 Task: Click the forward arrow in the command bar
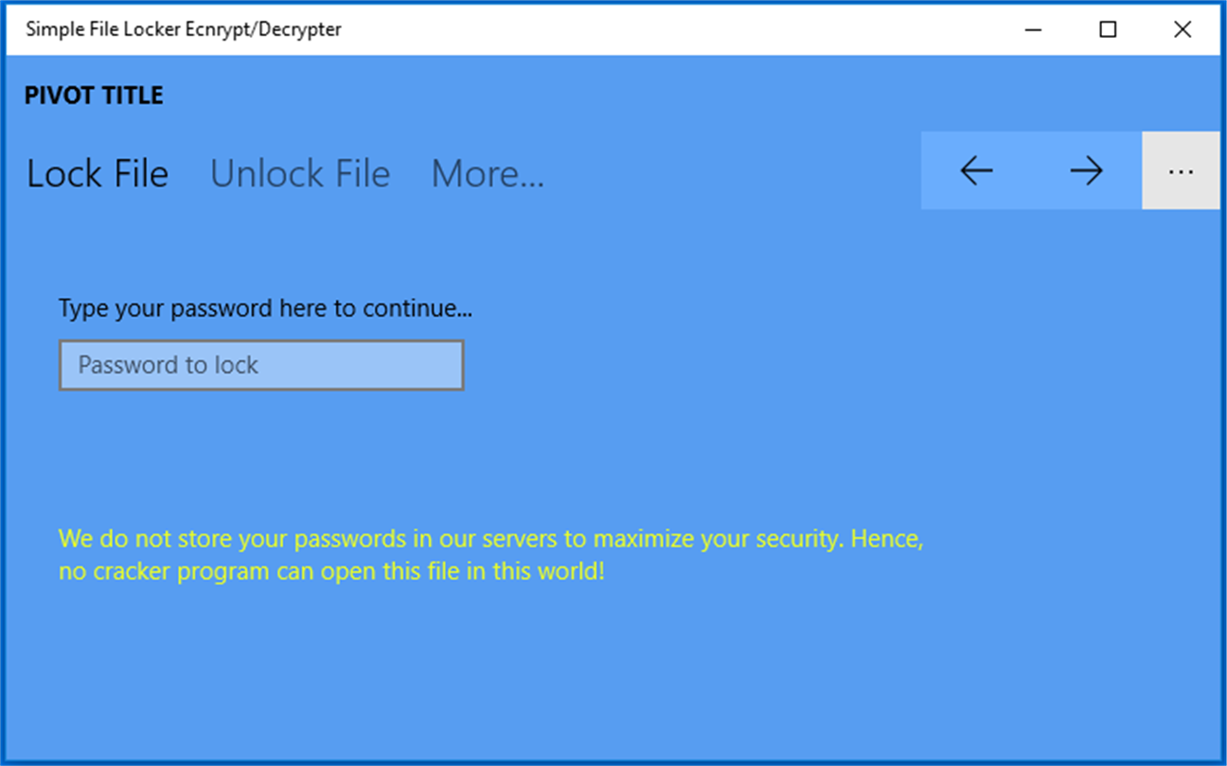tap(1086, 170)
